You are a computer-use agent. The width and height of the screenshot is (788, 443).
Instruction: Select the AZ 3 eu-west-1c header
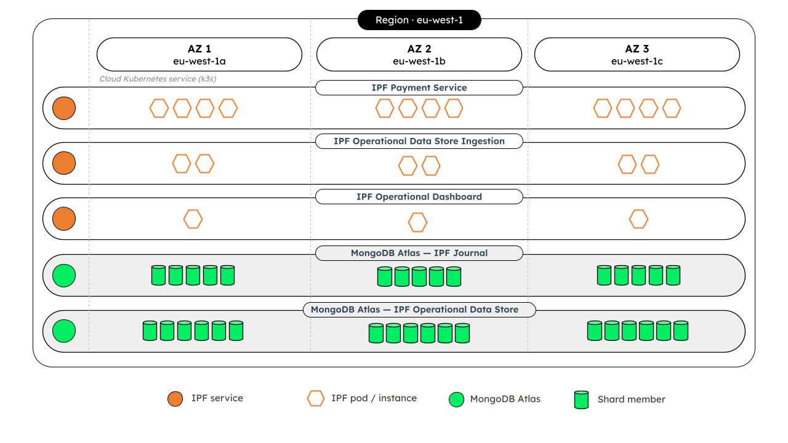(637, 54)
